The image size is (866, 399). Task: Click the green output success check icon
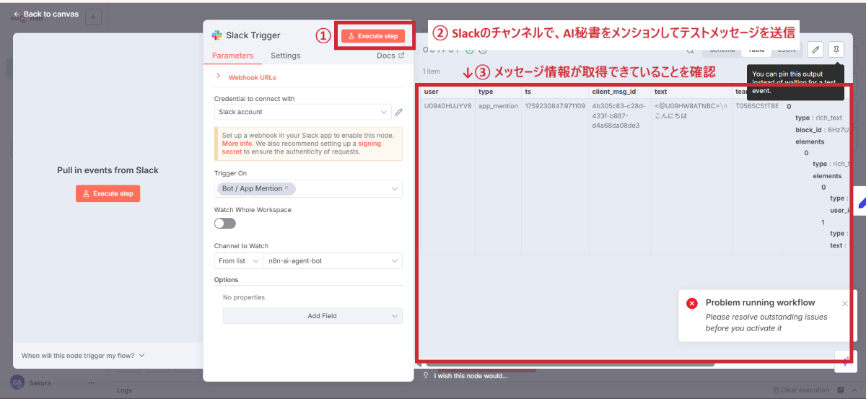click(470, 50)
